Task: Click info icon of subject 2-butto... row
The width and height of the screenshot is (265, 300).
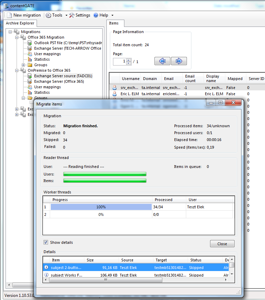Action: click(46, 267)
